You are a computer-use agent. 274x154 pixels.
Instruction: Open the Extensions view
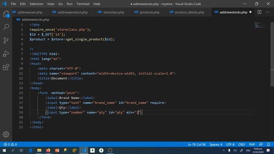(x=6, y=67)
